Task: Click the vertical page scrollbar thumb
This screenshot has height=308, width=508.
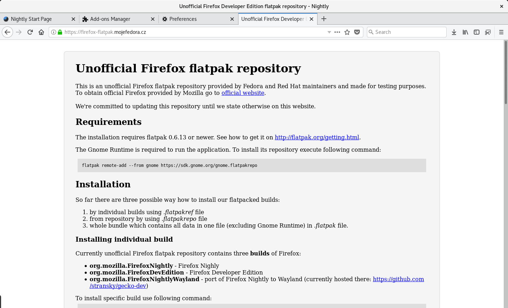Action: pyautogui.click(x=506, y=72)
